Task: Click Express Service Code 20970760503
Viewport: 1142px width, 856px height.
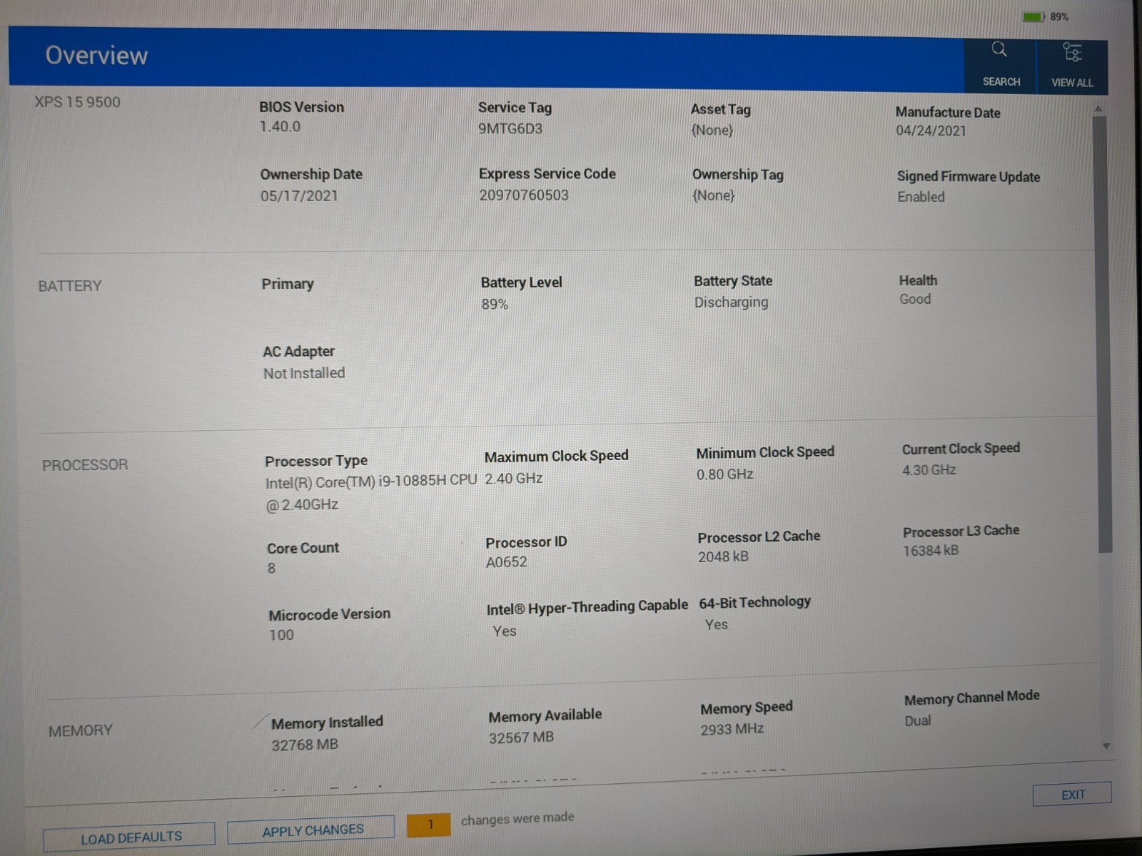Action: (524, 195)
